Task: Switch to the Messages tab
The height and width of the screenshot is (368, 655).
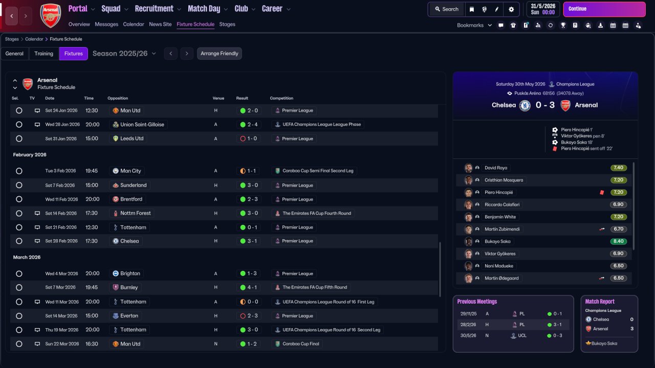Action: [x=106, y=25]
